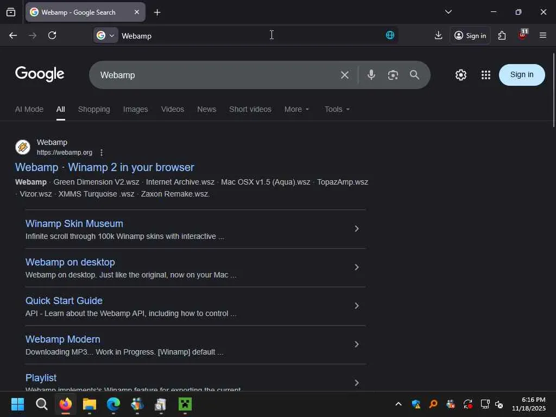Open the Webamp on desktop sitelink
The image size is (556, 417).
pos(70,262)
